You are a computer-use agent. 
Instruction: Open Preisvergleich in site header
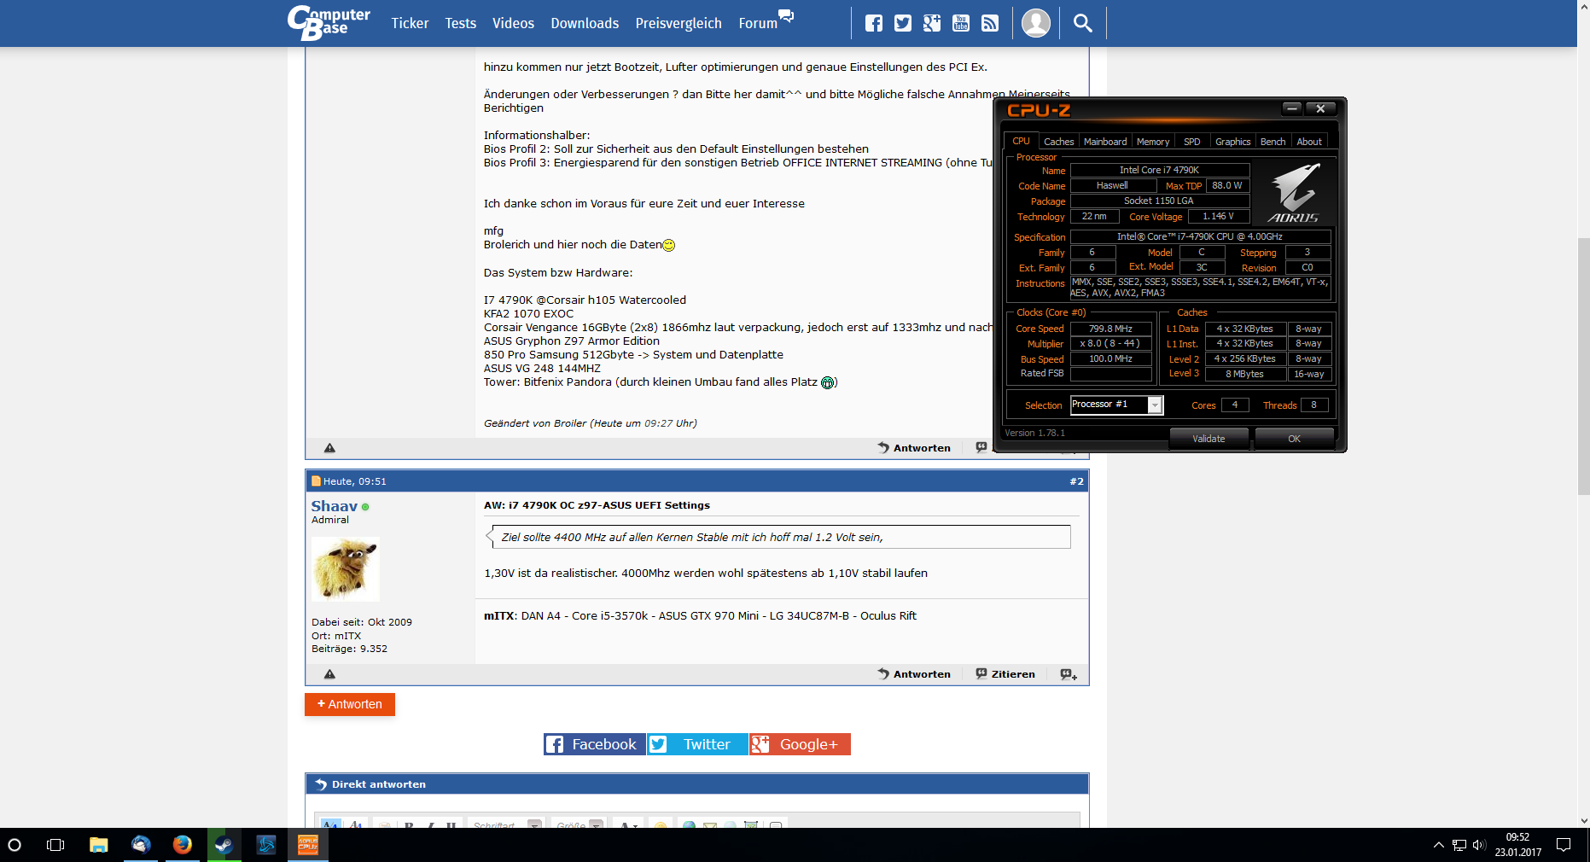pyautogui.click(x=679, y=23)
